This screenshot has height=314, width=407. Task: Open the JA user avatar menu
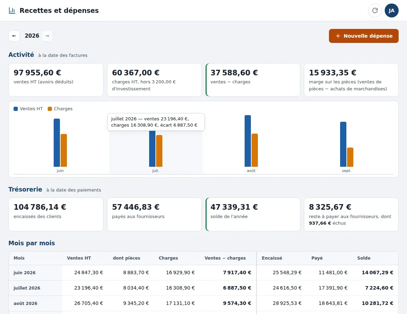391,10
